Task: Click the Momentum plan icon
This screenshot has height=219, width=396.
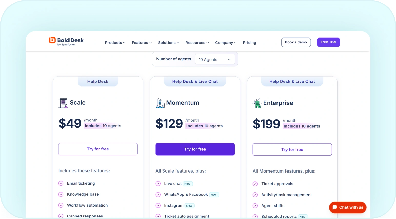Action: point(160,103)
